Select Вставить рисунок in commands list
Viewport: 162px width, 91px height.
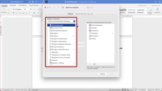tap(61, 47)
